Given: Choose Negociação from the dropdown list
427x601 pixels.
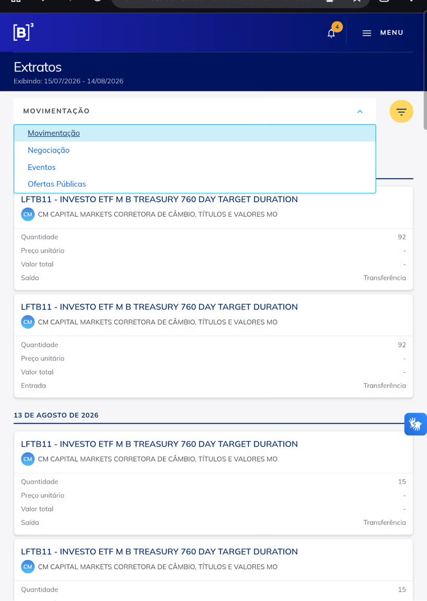Looking at the screenshot, I should [195, 150].
